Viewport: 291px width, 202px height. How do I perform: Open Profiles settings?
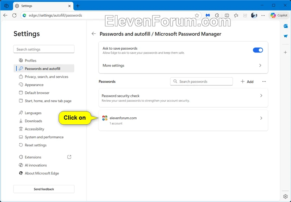pyautogui.click(x=44, y=61)
